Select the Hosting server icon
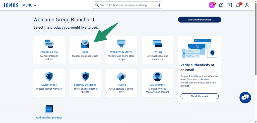 157,44
